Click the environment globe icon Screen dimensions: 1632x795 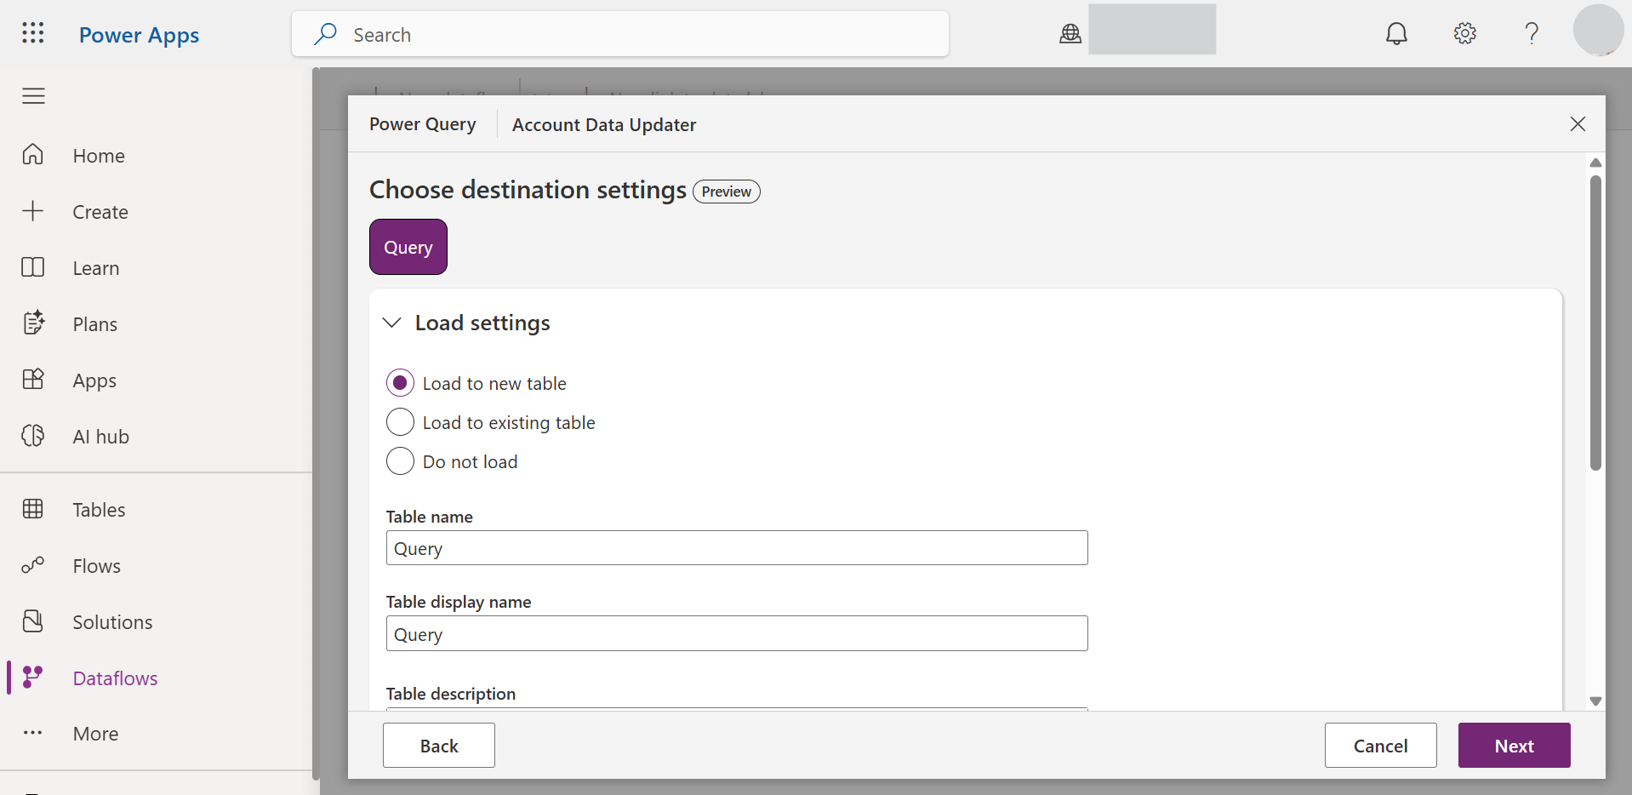(x=1070, y=33)
